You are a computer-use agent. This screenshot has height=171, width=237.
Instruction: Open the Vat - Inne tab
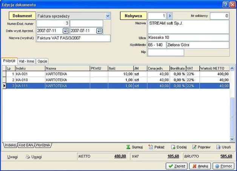[26, 61]
